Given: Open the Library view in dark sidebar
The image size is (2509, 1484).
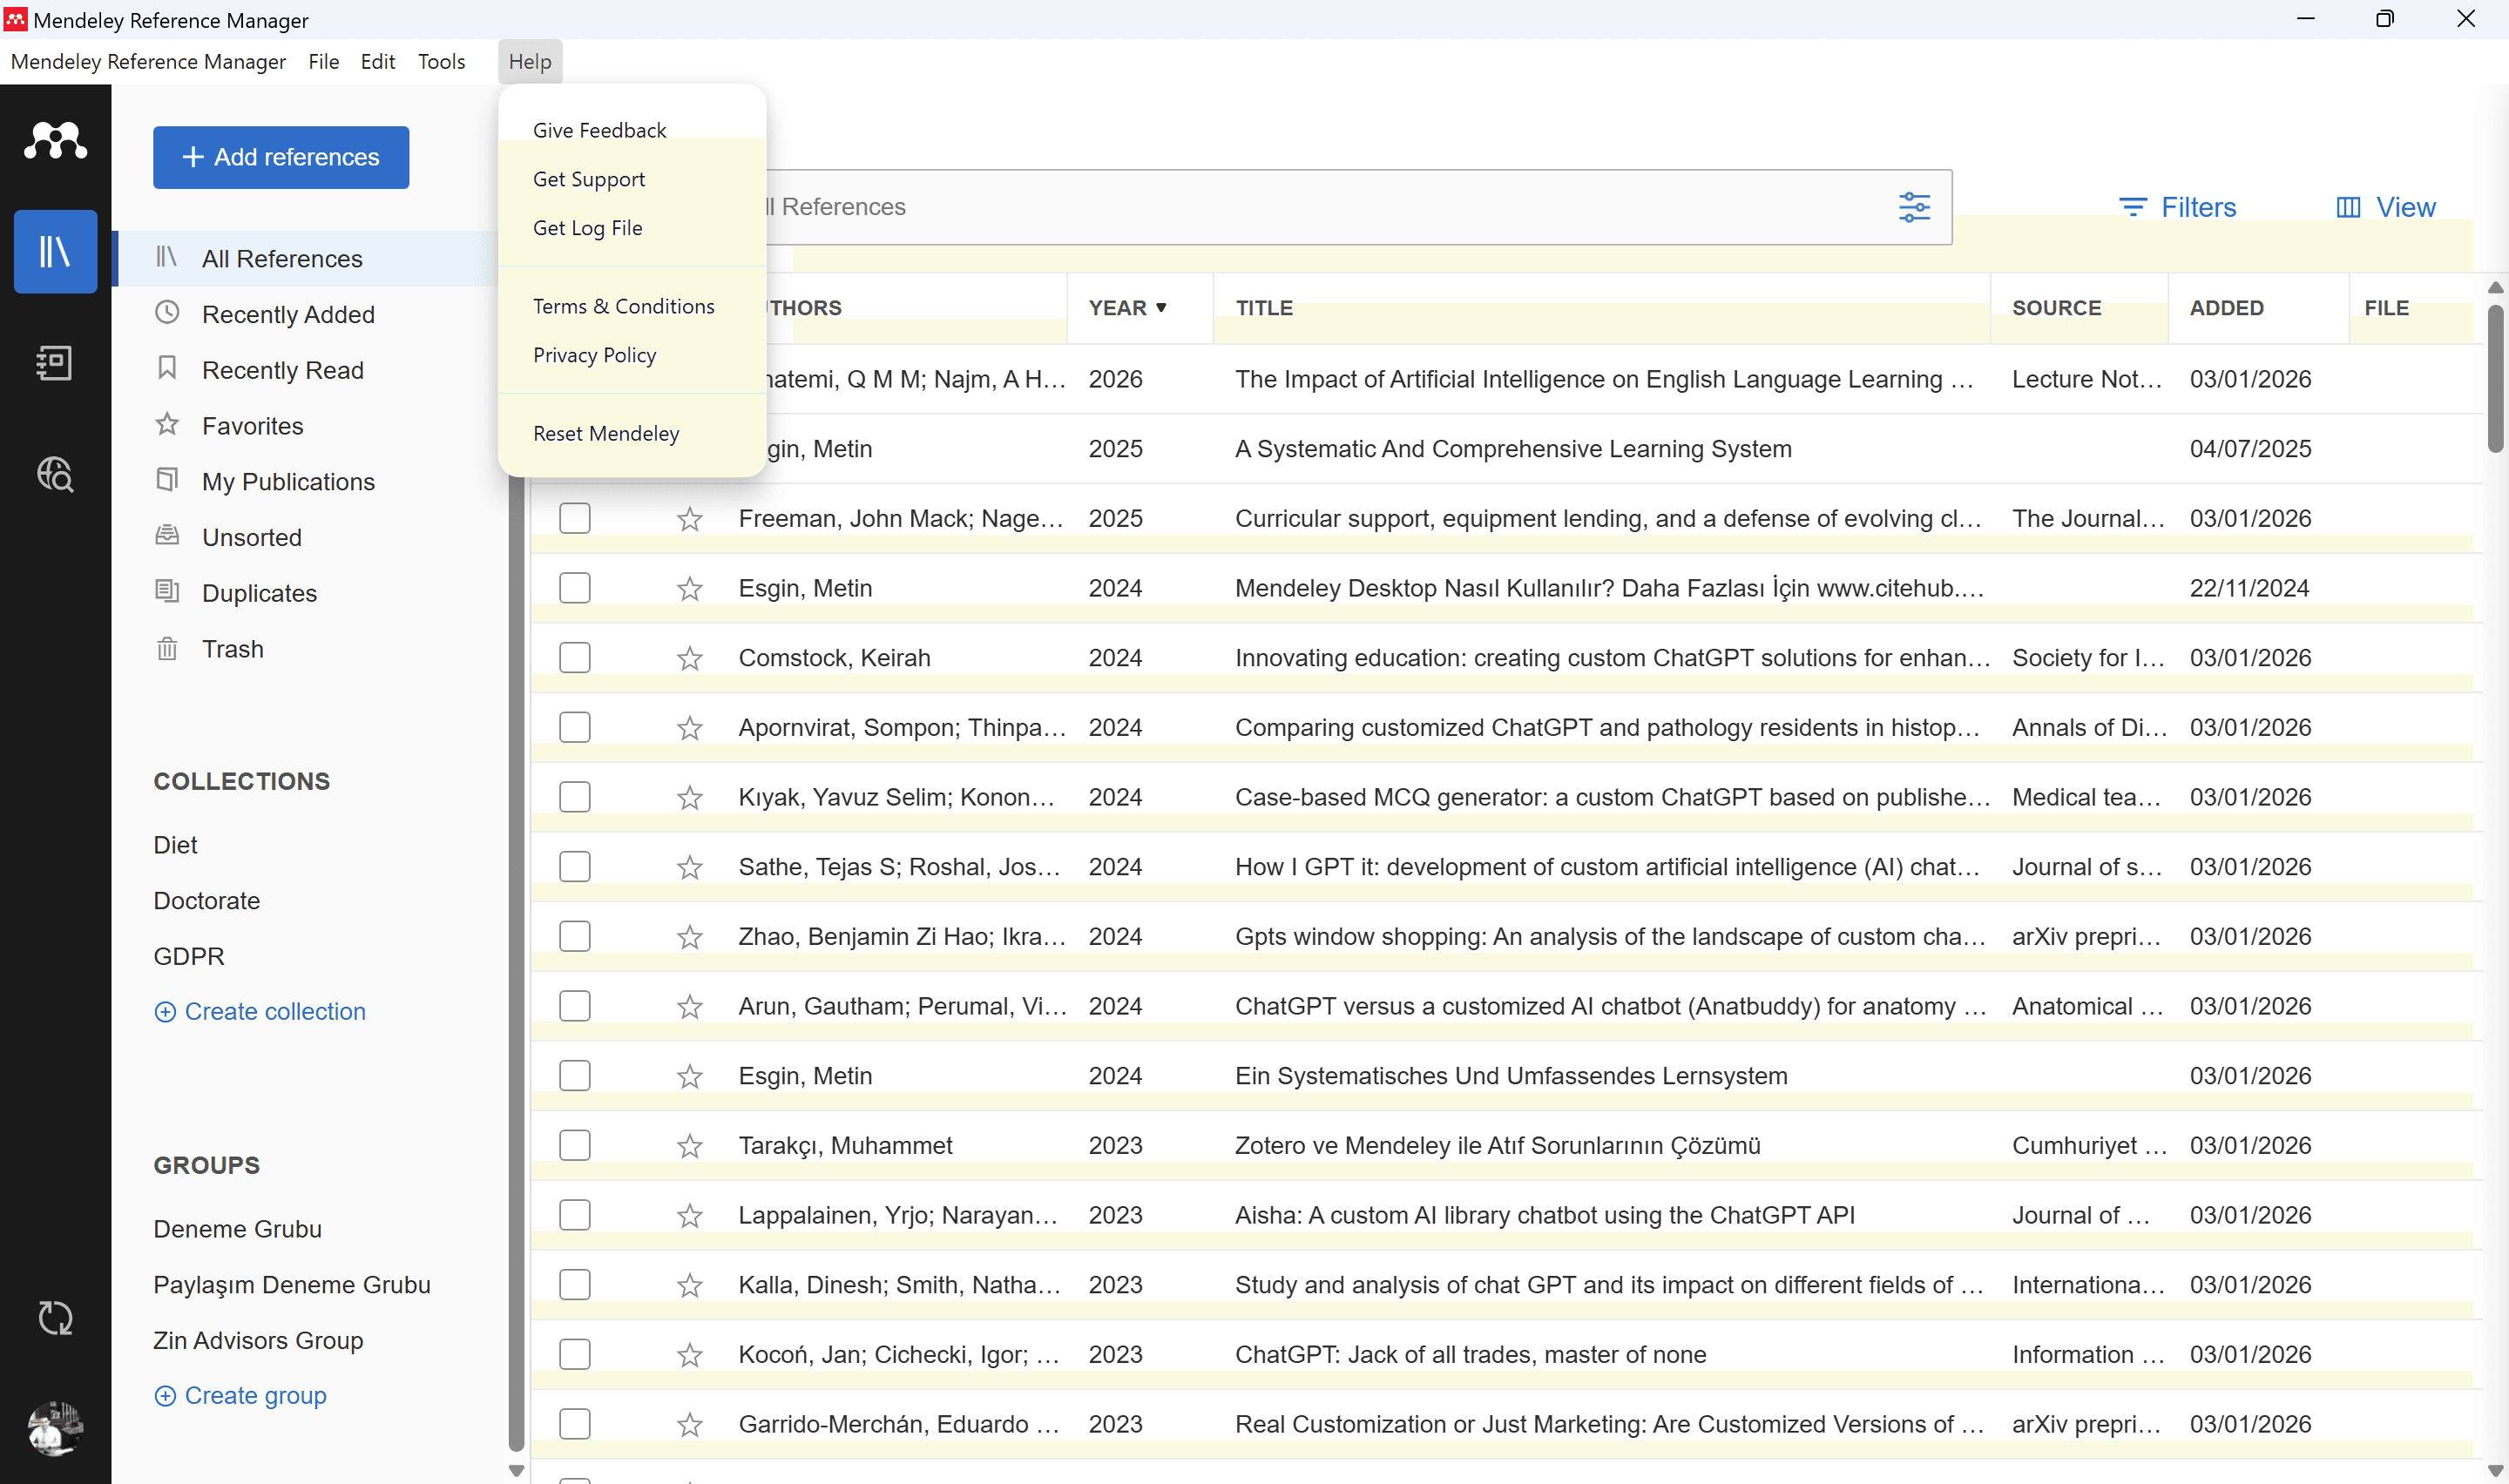Looking at the screenshot, I should pyautogui.click(x=55, y=251).
